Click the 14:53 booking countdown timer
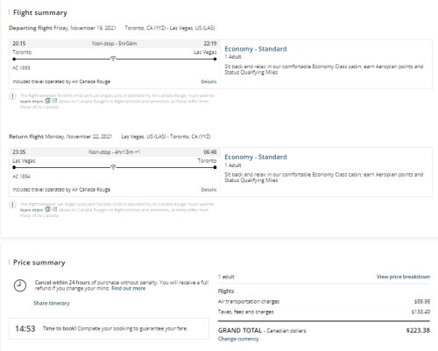The width and height of the screenshot is (438, 351). coord(25,328)
